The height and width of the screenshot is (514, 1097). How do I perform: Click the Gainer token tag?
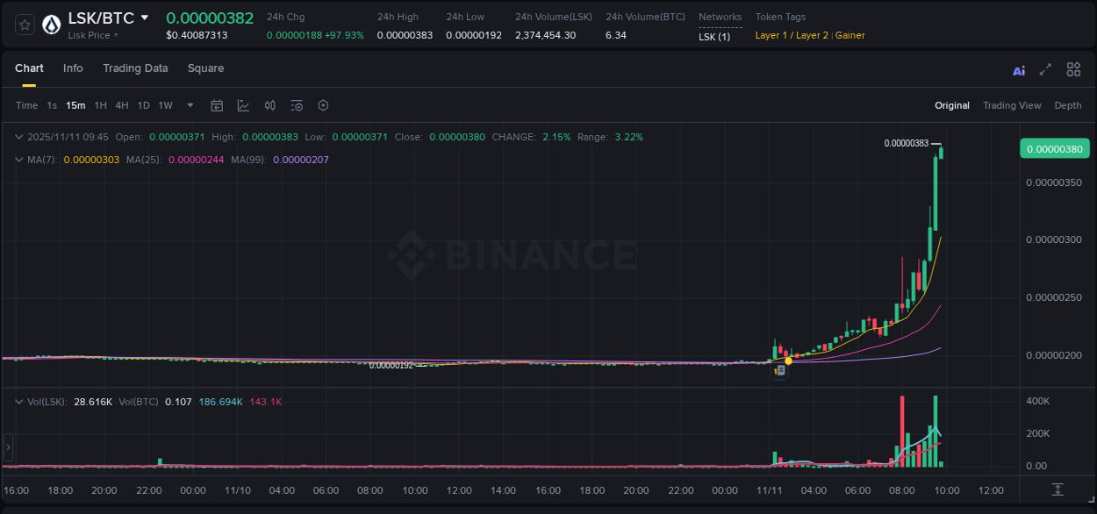click(850, 35)
